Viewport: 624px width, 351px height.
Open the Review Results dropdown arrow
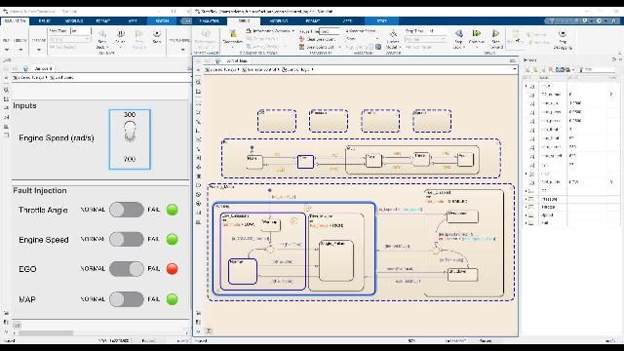(182, 50)
